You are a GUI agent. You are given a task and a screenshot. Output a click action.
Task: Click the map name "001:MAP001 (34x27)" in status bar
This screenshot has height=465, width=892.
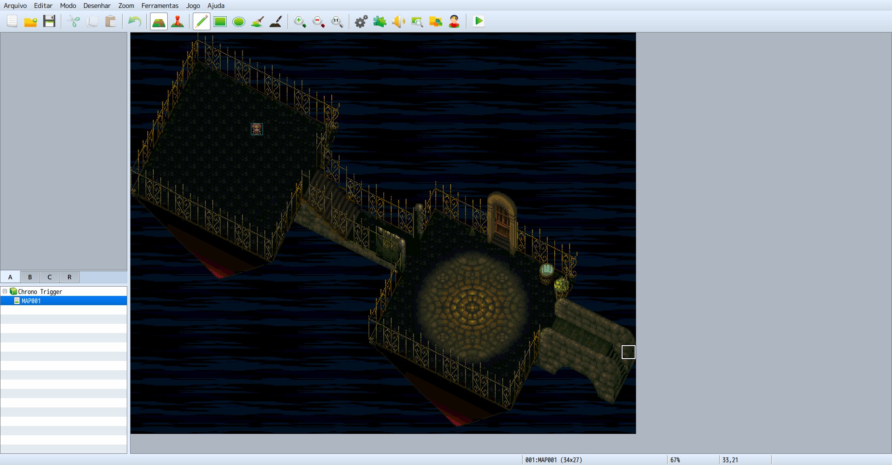point(554,460)
